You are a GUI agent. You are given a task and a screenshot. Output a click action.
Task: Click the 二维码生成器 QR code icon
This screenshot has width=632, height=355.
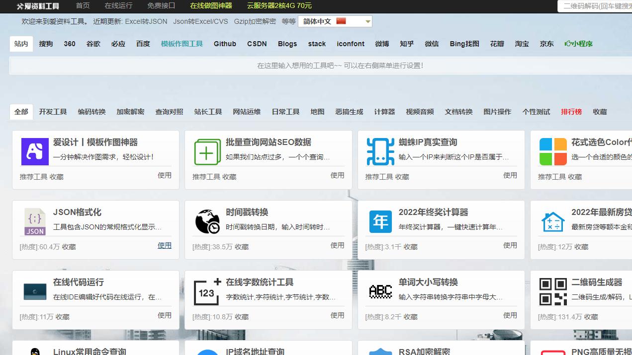coord(553,292)
